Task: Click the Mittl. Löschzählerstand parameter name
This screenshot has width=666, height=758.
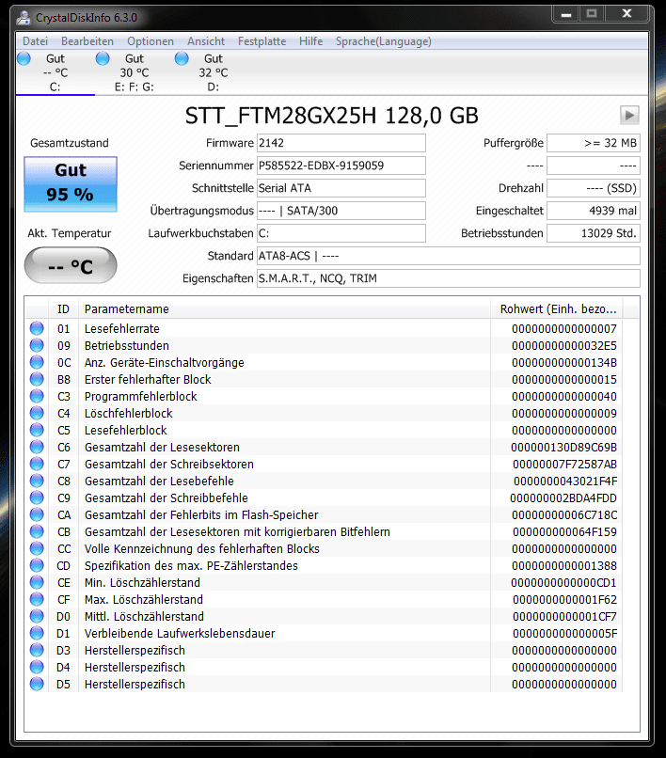Action: (x=144, y=616)
